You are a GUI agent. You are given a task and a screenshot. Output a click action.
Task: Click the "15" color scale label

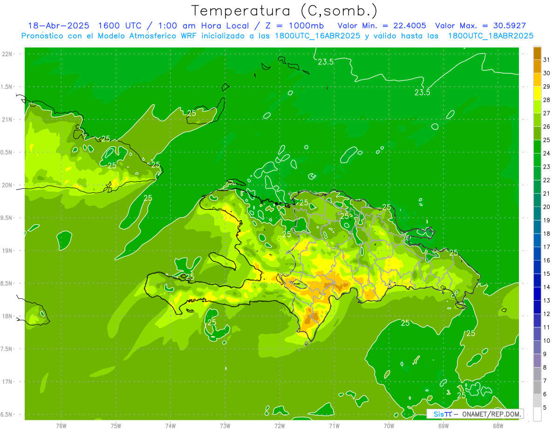(x=546, y=274)
